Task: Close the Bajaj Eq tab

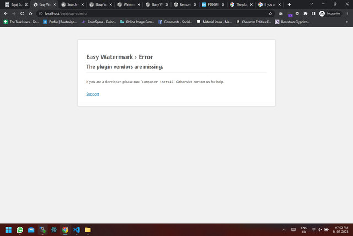Action: tap(26, 4)
